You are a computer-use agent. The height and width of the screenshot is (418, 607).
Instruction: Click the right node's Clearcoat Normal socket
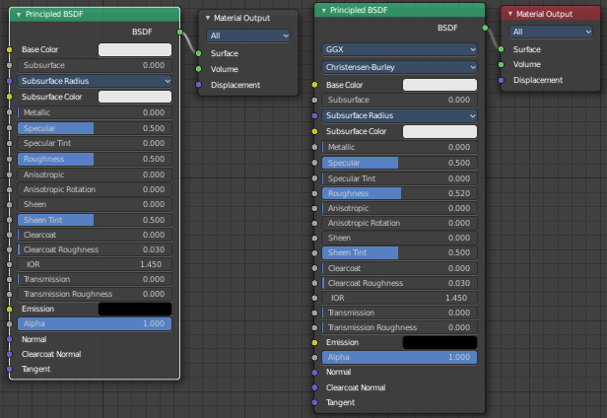(314, 387)
